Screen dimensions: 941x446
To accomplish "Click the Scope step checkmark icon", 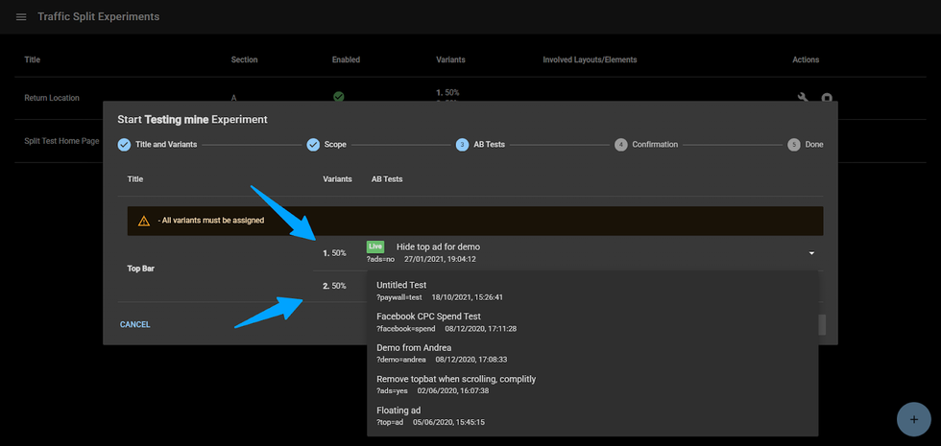I will (313, 145).
